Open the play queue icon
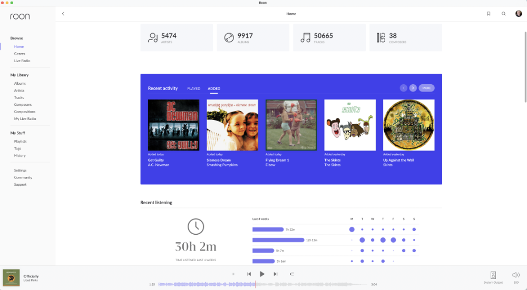The width and height of the screenshot is (527, 290). 292,274
